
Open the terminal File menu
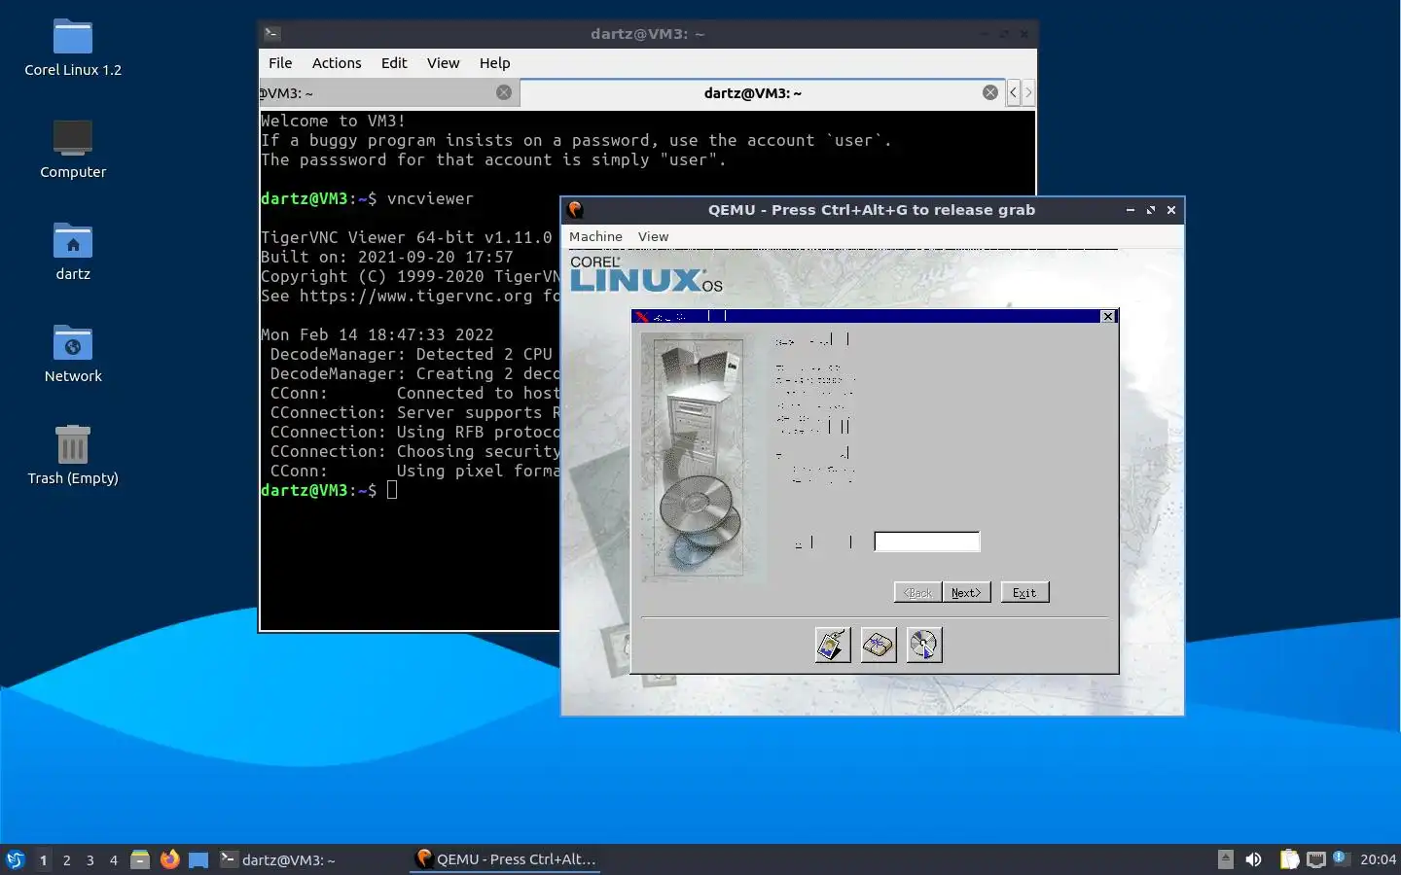(280, 62)
